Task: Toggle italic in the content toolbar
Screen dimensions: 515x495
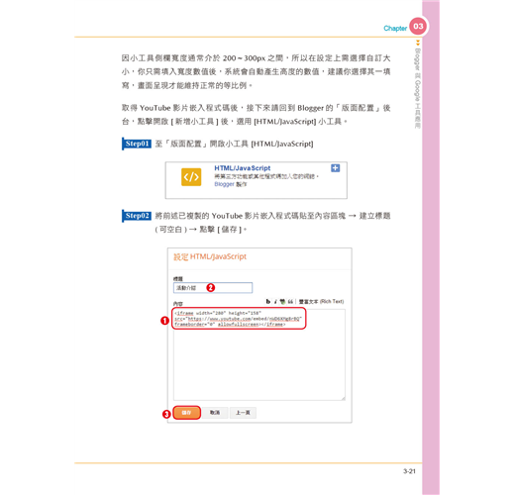Action: pos(275,301)
